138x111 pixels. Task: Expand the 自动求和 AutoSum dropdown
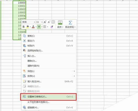(x=75, y=27)
